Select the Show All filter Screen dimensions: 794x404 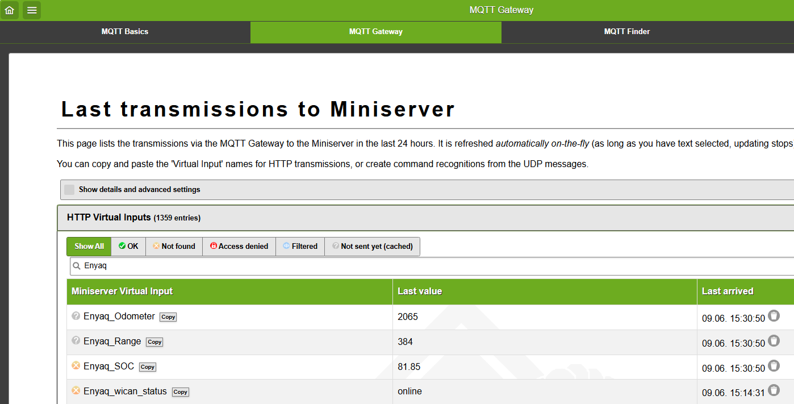89,247
